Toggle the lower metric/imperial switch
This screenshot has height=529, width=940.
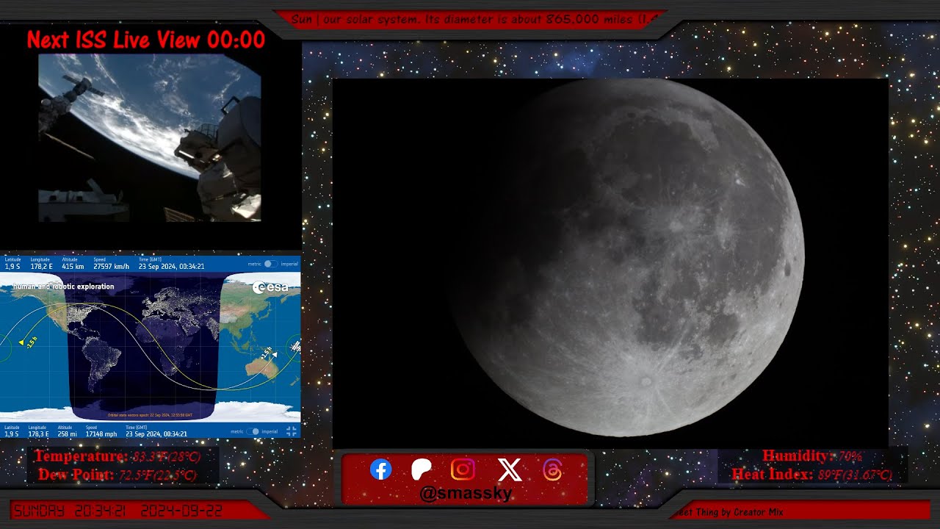click(253, 431)
